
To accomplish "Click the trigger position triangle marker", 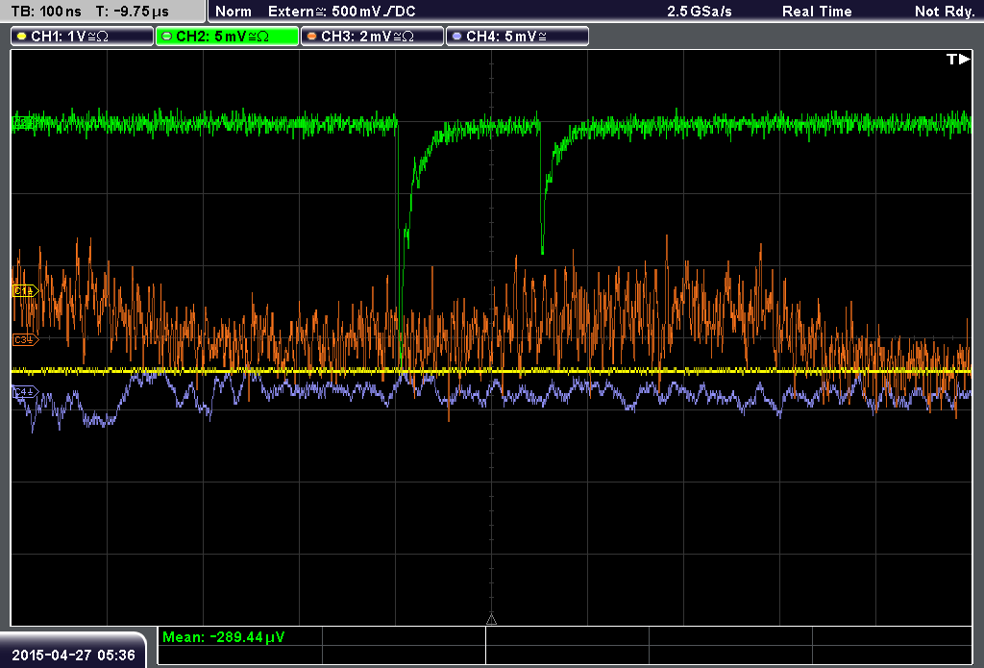I will 491,620.
